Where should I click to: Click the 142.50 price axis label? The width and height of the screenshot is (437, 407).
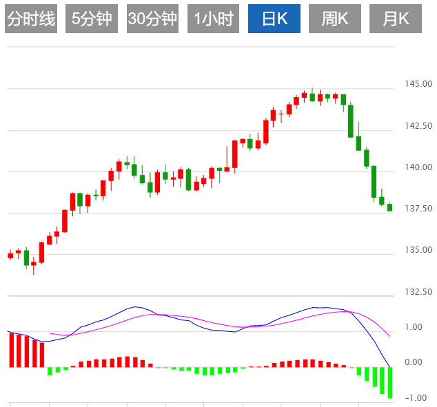[x=418, y=125]
